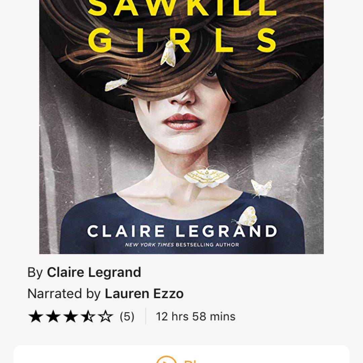Viewport: 363px width, 363px height.
Task: Tap the 12 hrs 58 mins duration
Action: click(195, 317)
